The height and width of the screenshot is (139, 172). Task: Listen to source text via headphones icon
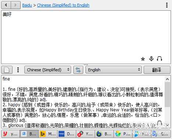click(159, 59)
